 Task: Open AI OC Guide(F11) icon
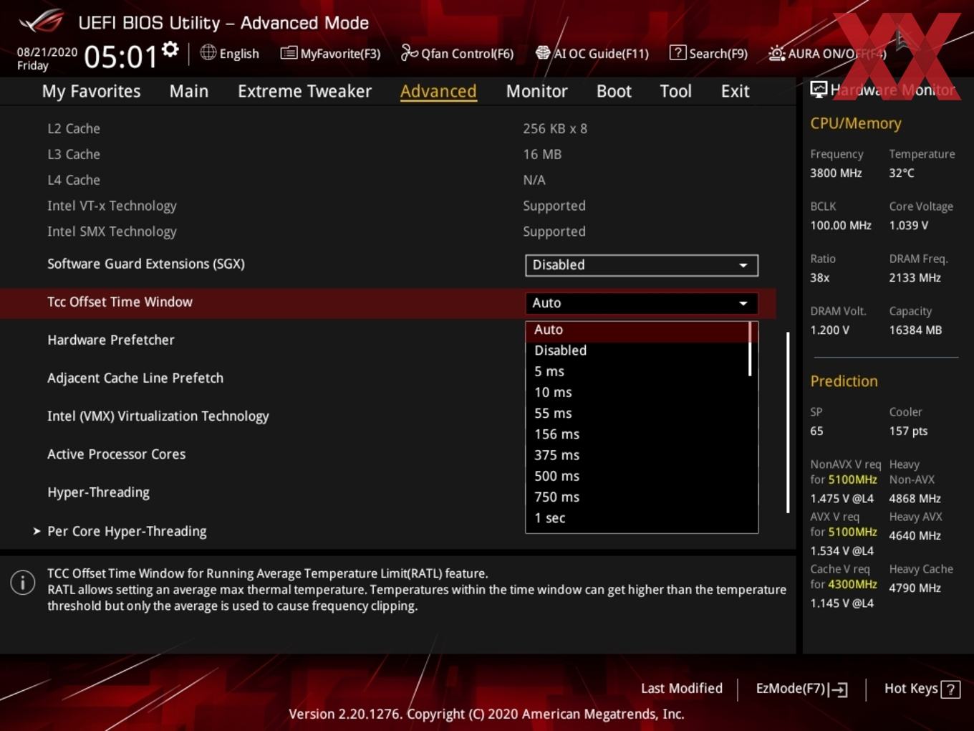tap(543, 53)
